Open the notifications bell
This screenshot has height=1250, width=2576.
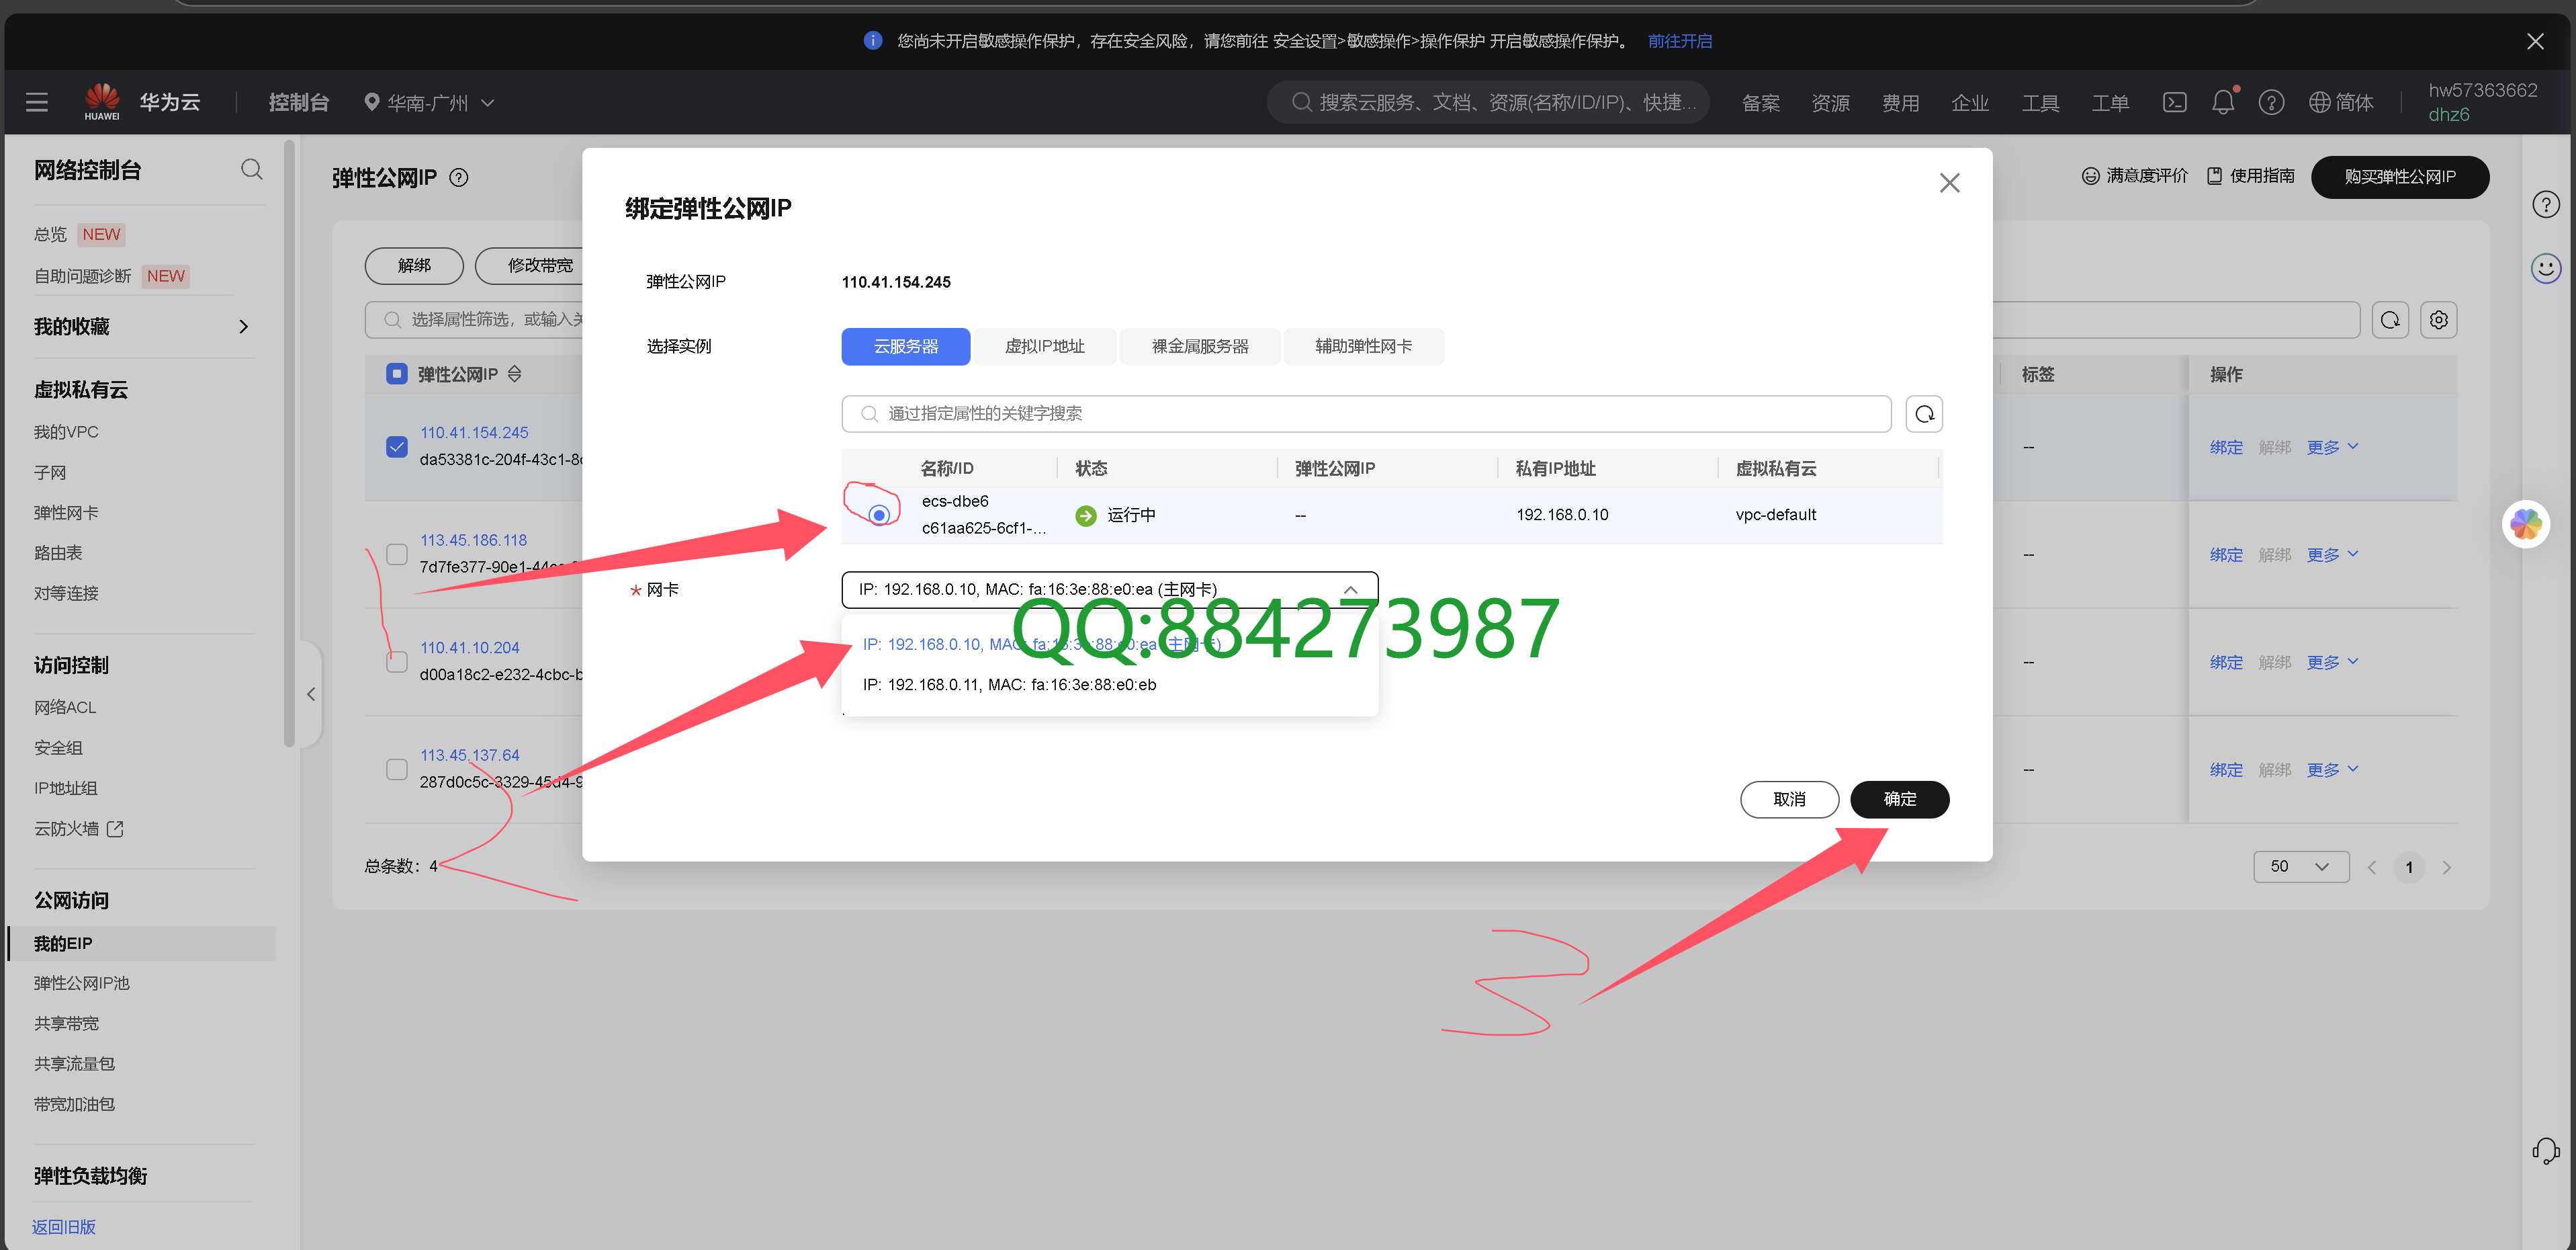(x=2222, y=102)
